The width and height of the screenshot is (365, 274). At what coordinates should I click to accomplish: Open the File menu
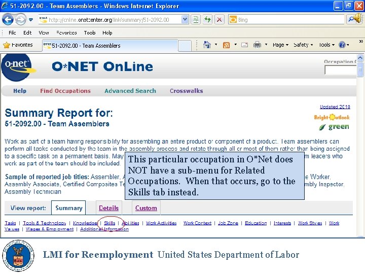(12, 33)
